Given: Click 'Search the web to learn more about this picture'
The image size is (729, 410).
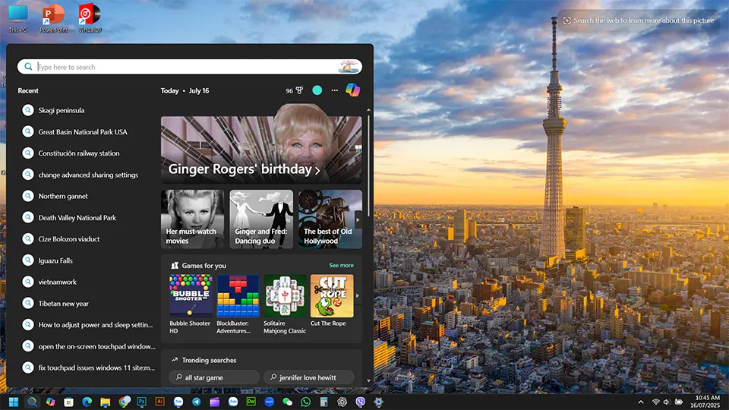Looking at the screenshot, I should coord(639,20).
